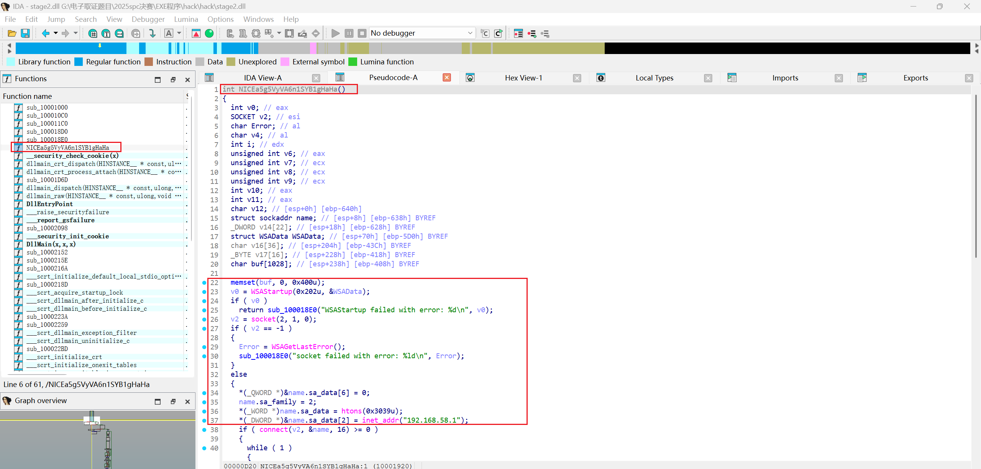
Task: Click the green circle toolbar icon
Action: point(209,33)
